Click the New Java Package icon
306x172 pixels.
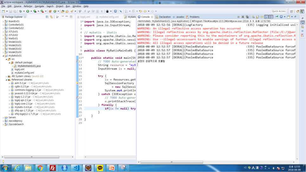[x=50, y=11]
